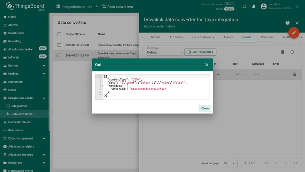Viewport: 305px width, 172px height.
Task: Open the Home sidebar item
Action: pyautogui.click(x=24, y=17)
